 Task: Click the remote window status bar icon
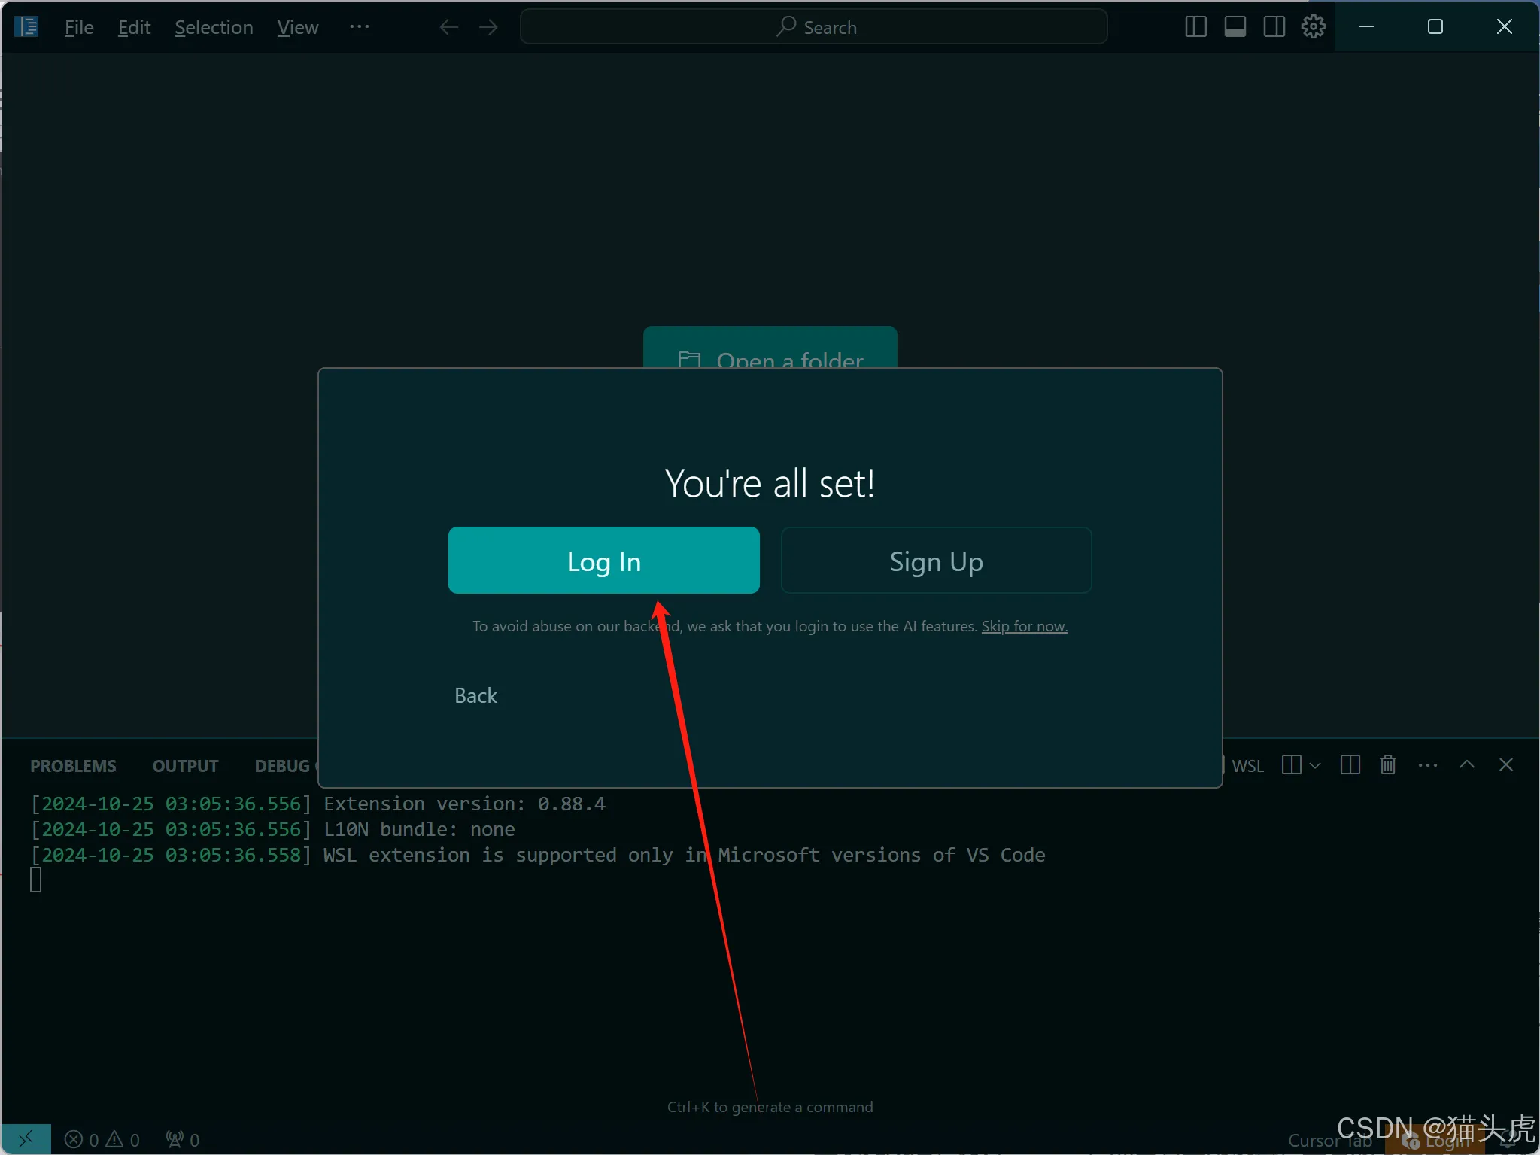click(x=26, y=1139)
